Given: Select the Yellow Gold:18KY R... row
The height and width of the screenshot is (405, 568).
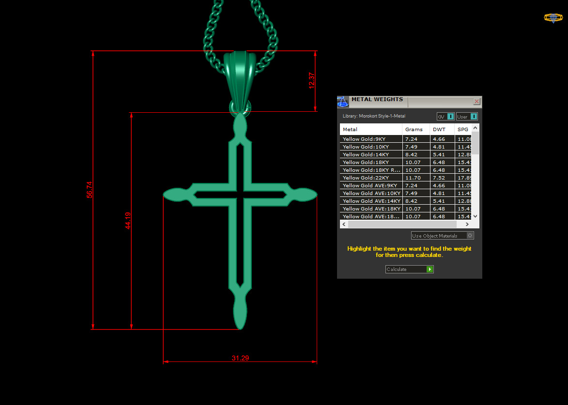Looking at the screenshot, I should pos(406,170).
